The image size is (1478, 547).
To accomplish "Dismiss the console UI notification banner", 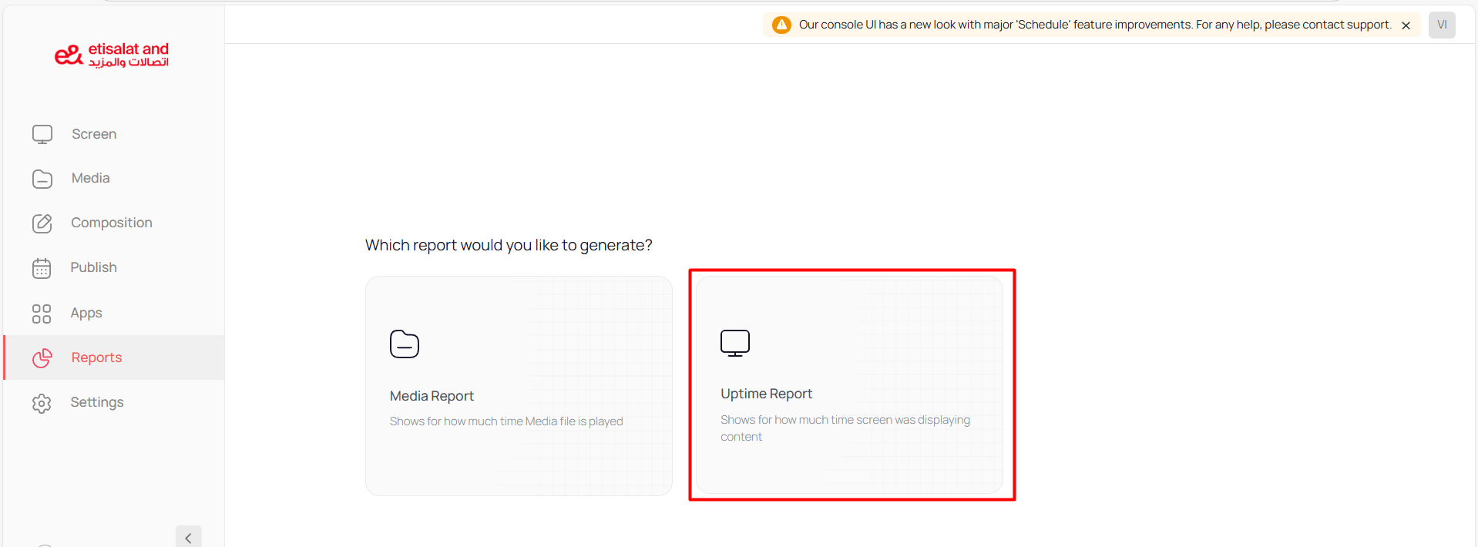I will pyautogui.click(x=1406, y=25).
